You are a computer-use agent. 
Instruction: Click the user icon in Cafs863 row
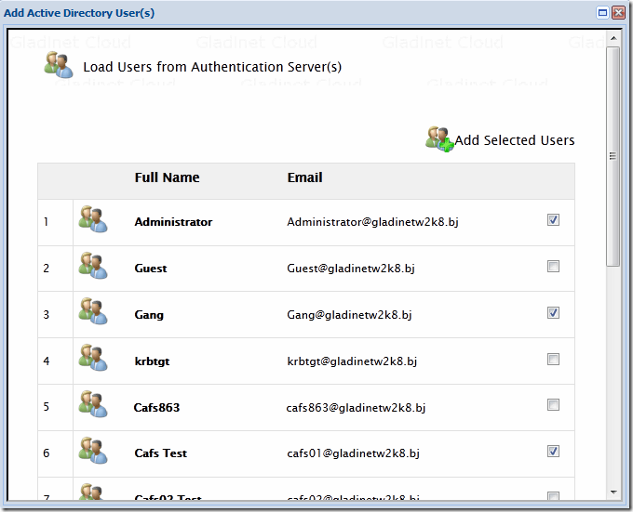93,404
